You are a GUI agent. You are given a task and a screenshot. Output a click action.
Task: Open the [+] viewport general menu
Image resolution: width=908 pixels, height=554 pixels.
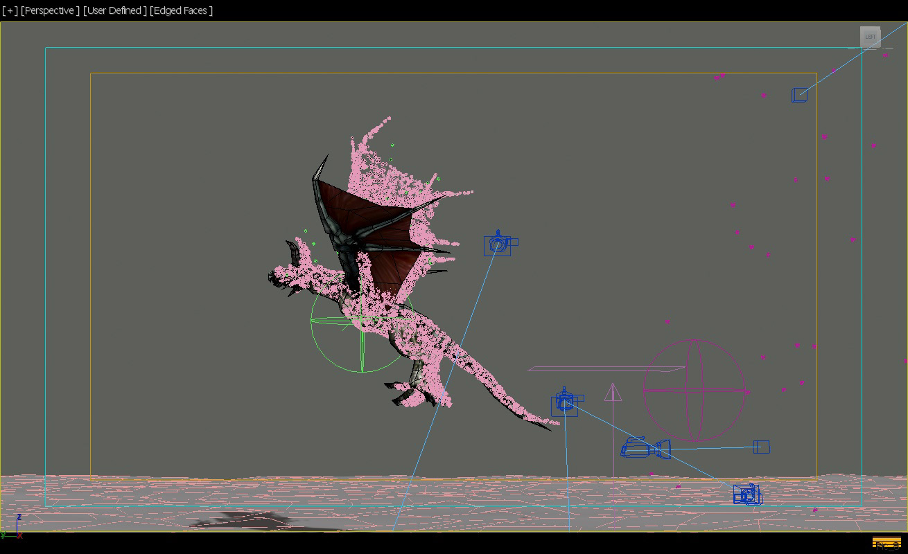click(x=10, y=10)
